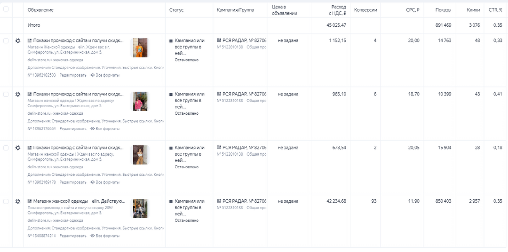Viewport: 508px width, 252px height.
Task: Check the checkbox for ad №13408874214
Action: pos(6,201)
